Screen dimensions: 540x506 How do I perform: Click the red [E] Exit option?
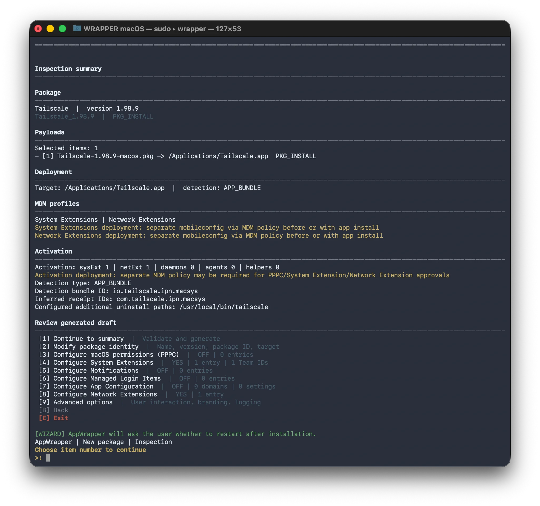point(53,418)
